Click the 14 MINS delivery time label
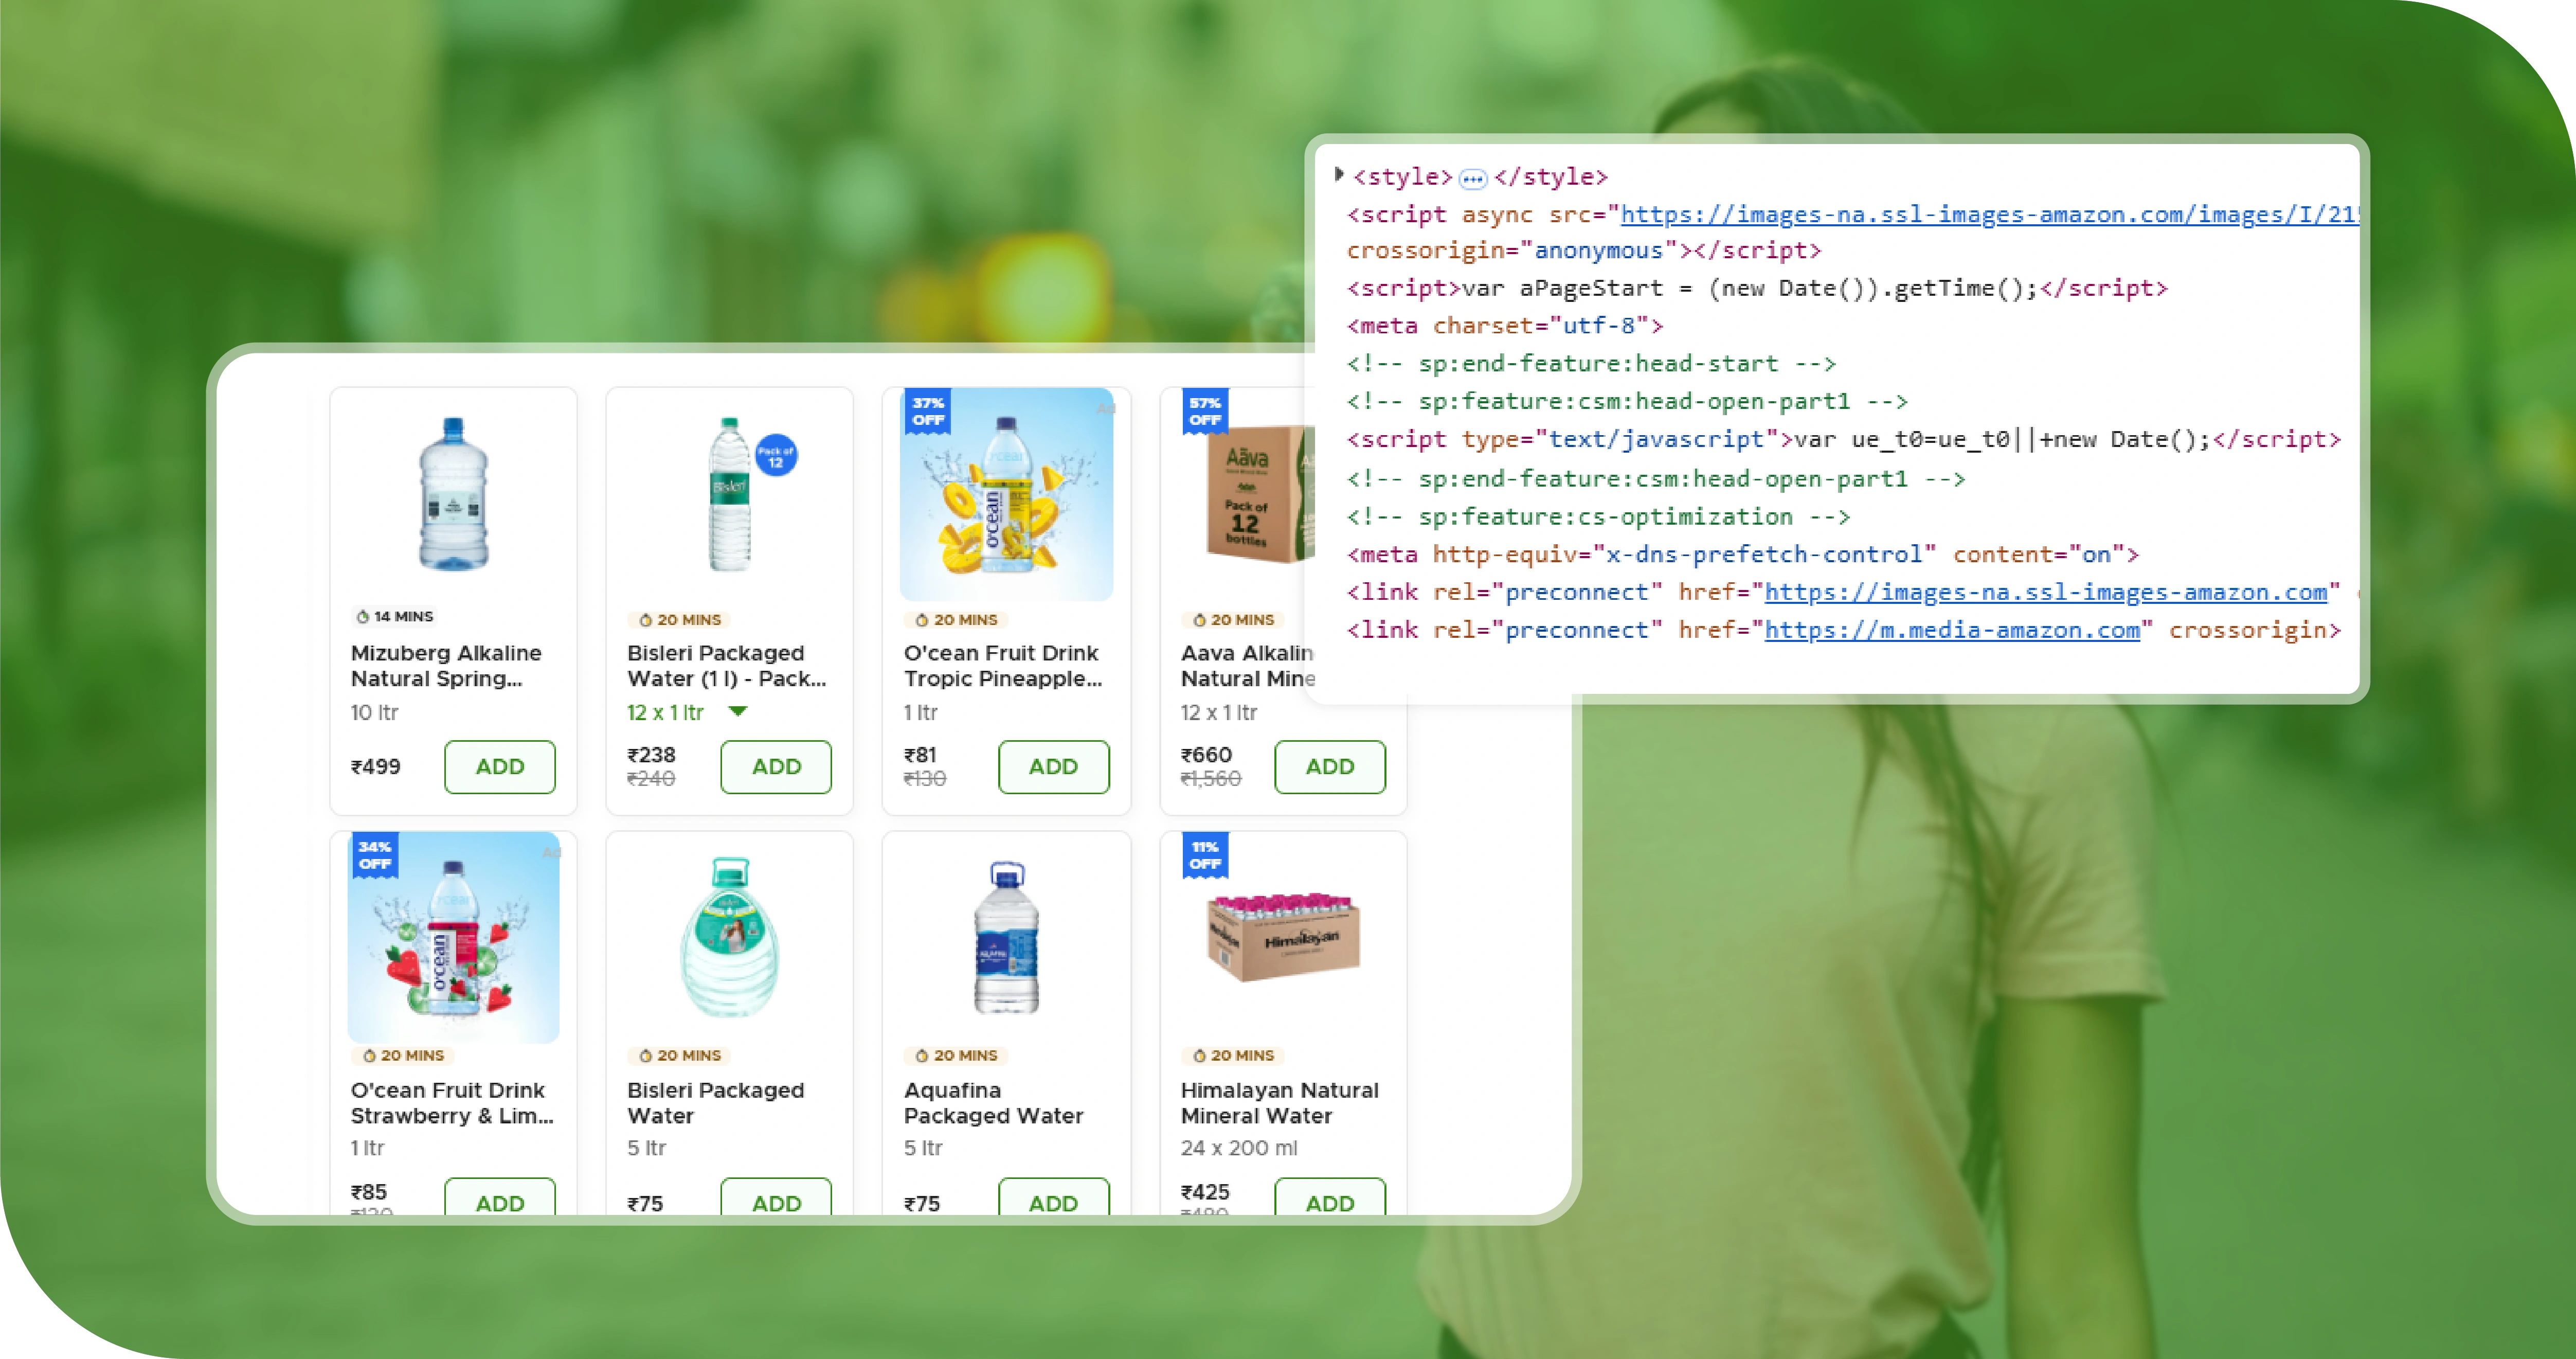This screenshot has height=1359, width=2576. (x=395, y=616)
